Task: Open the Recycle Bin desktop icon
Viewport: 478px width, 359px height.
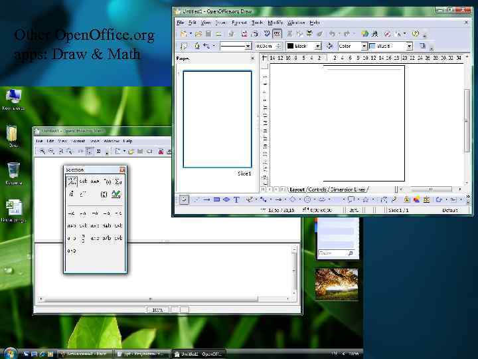Action: 13,174
